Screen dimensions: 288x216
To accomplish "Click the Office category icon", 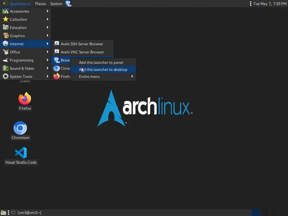I will (x=6, y=52).
